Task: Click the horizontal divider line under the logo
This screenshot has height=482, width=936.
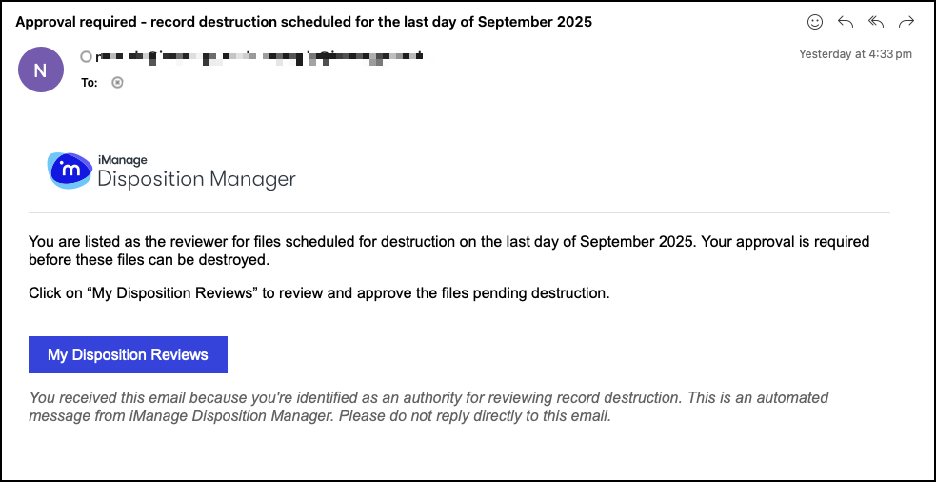Action: tap(459, 211)
